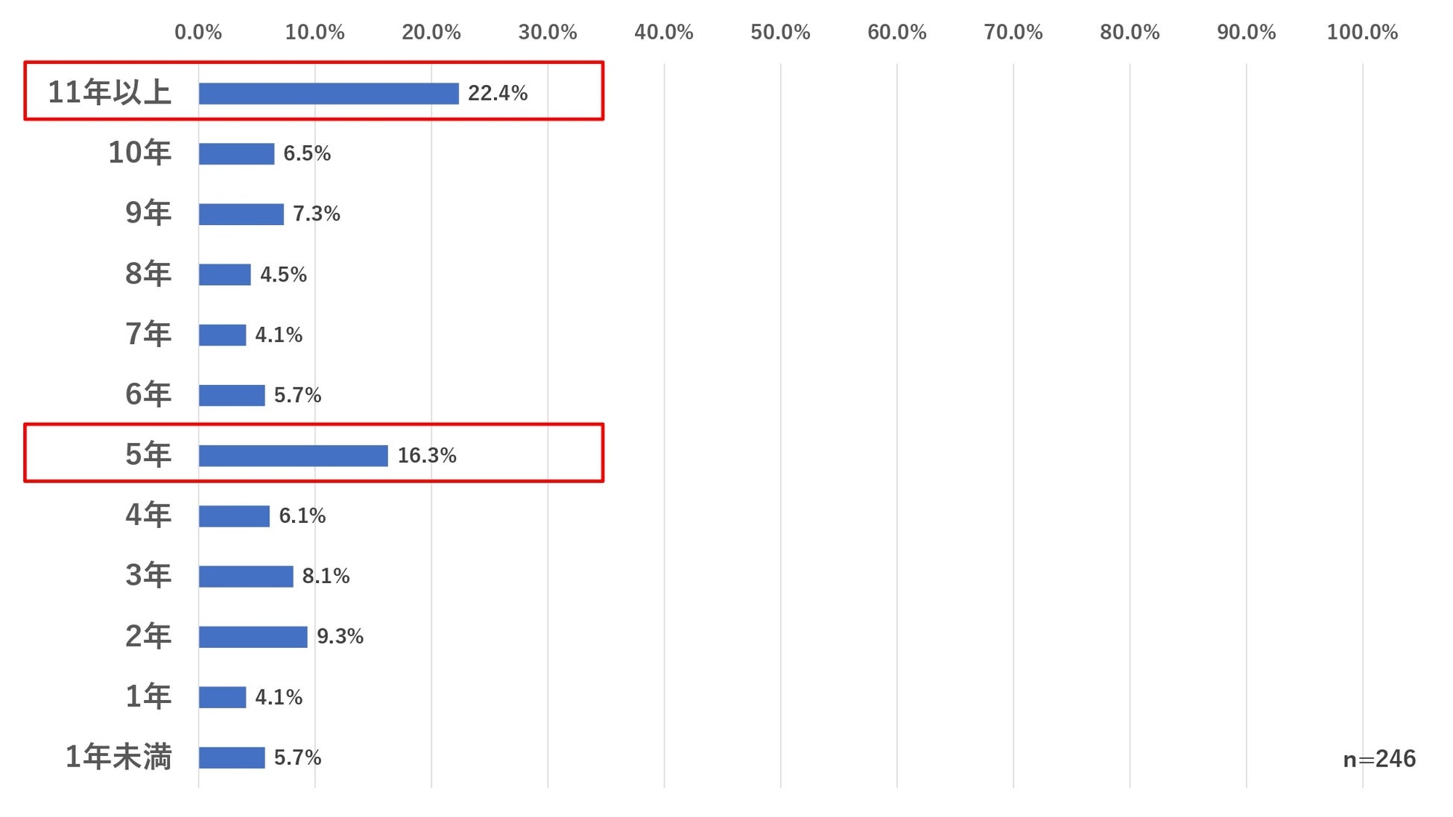Click the n=246 sample size note
Image resolution: width=1453 pixels, height=817 pixels.
1378,758
